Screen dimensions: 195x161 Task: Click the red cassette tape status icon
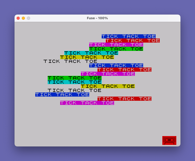pos(169,140)
